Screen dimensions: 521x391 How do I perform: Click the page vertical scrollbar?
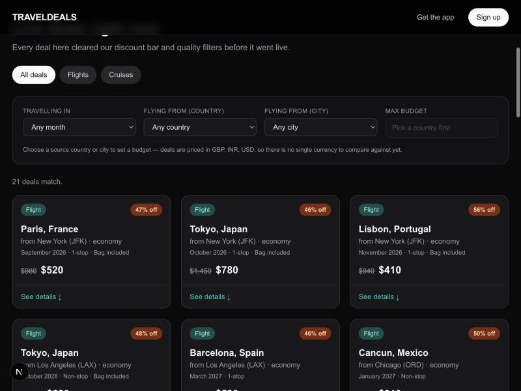518,83
